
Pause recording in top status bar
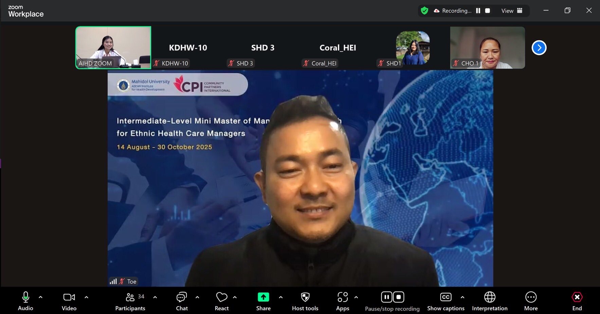coord(478,11)
